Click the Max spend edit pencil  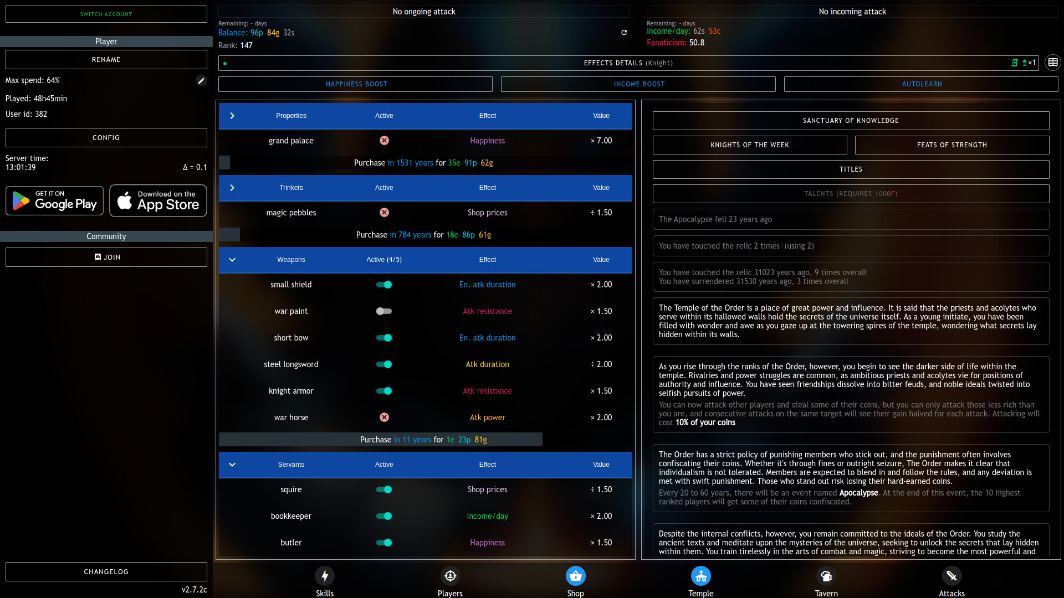[x=201, y=80]
